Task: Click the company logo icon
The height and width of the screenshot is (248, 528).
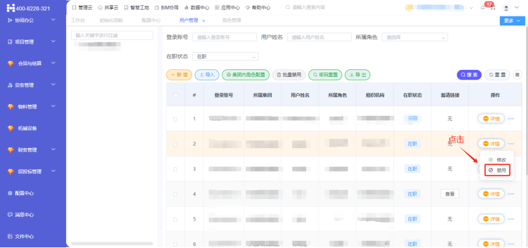Action: pos(11,8)
